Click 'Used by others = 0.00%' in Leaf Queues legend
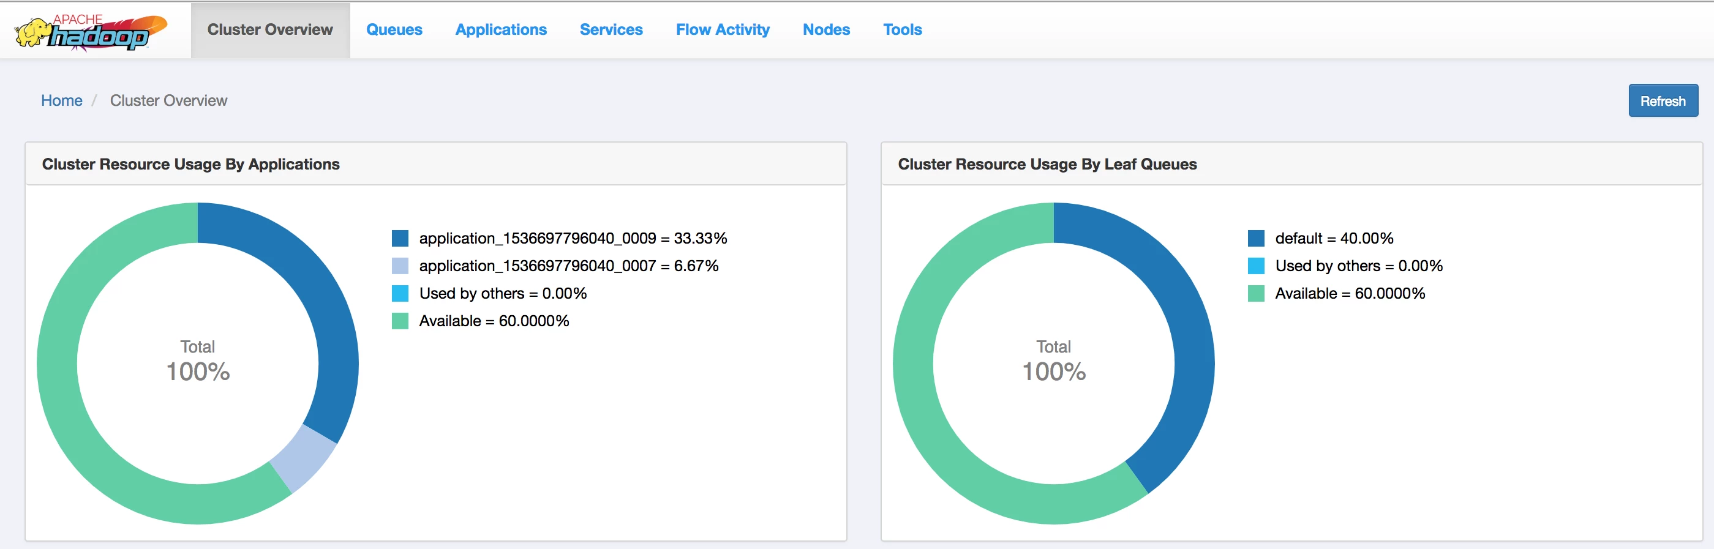Image resolution: width=1714 pixels, height=549 pixels. coord(1359,266)
